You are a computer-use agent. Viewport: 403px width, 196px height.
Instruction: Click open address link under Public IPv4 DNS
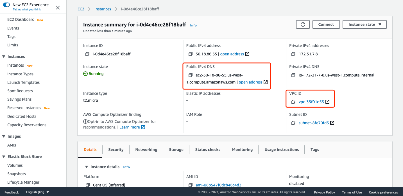pos(250,82)
